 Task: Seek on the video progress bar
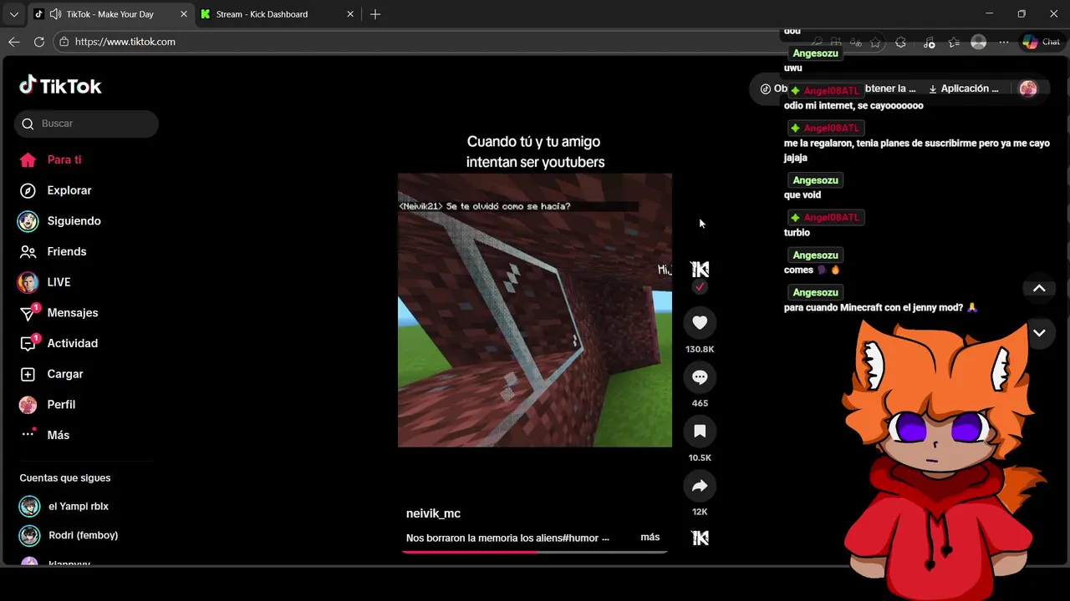tap(535, 552)
